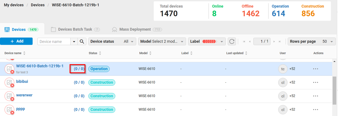Expand the Model filter dropdown
This screenshot has height=116, width=338.
(162, 42)
